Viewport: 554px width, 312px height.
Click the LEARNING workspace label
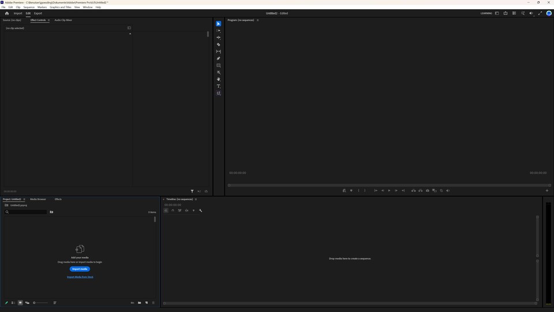[x=486, y=13]
